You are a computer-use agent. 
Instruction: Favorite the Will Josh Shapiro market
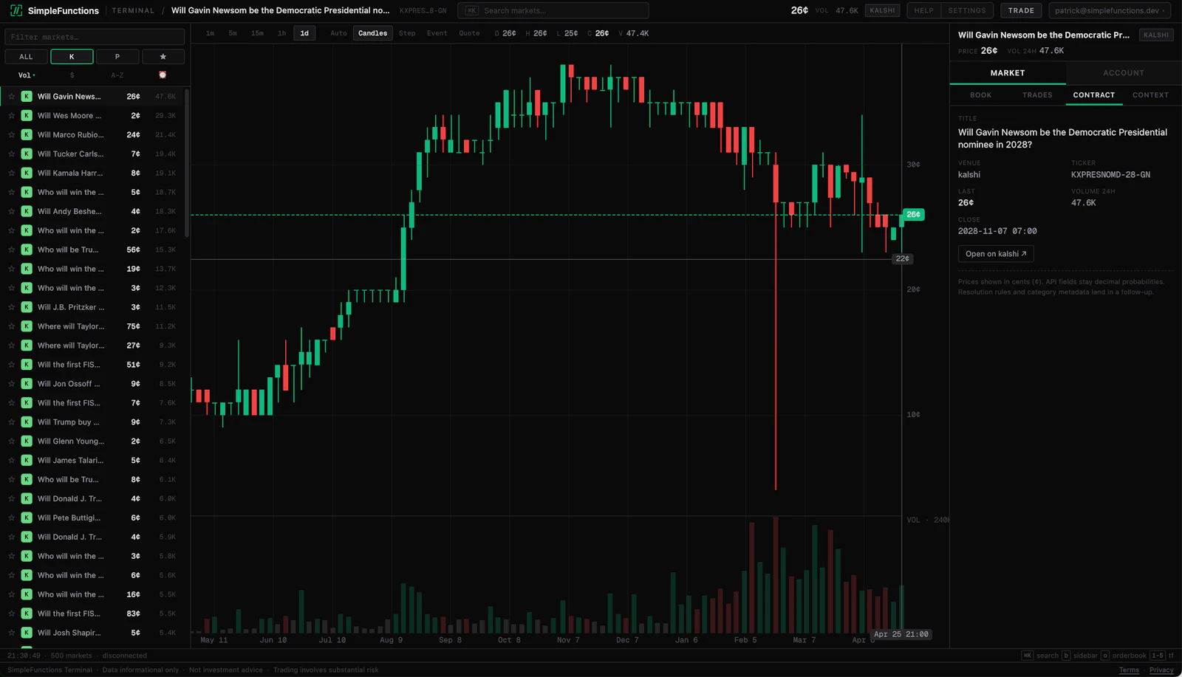[x=11, y=633]
